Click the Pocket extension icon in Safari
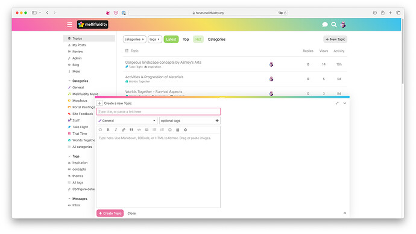This screenshot has width=416, height=234. point(116,13)
